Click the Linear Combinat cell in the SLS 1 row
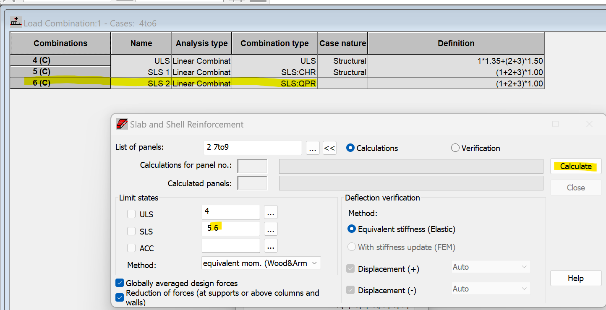Viewport: 606px width, 310px height. [x=201, y=72]
